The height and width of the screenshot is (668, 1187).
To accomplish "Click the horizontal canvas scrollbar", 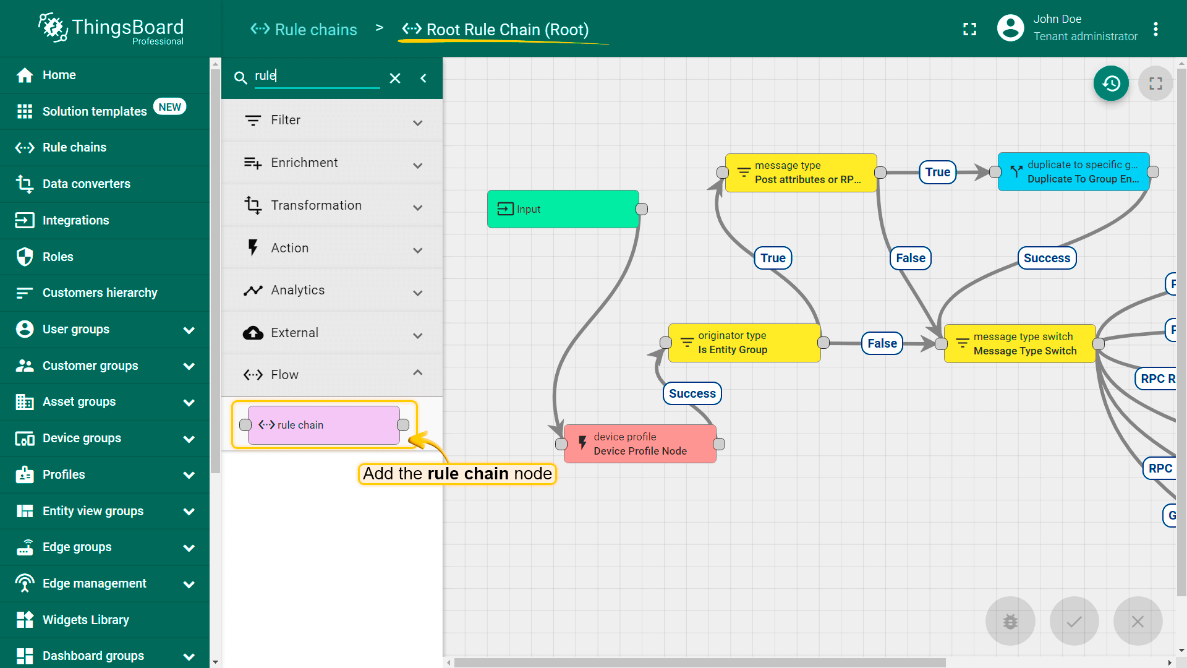I will [x=699, y=662].
